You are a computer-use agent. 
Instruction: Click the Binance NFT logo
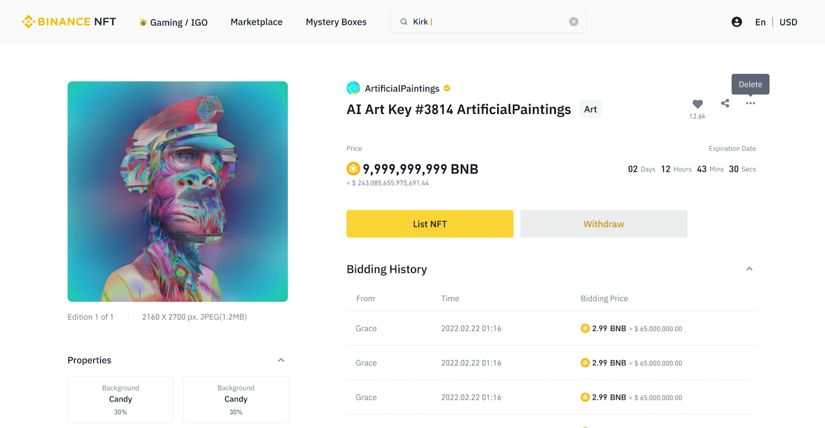tap(69, 22)
